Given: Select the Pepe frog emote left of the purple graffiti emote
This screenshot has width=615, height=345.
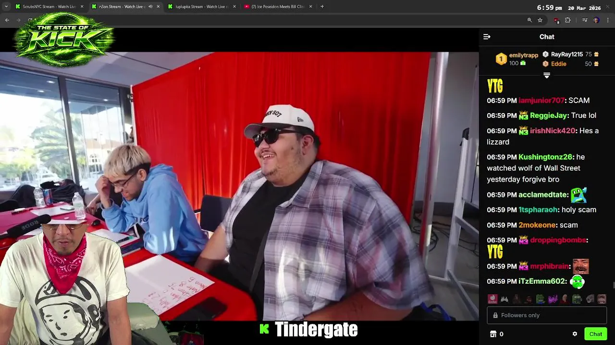Looking at the screenshot, I should point(541,299).
